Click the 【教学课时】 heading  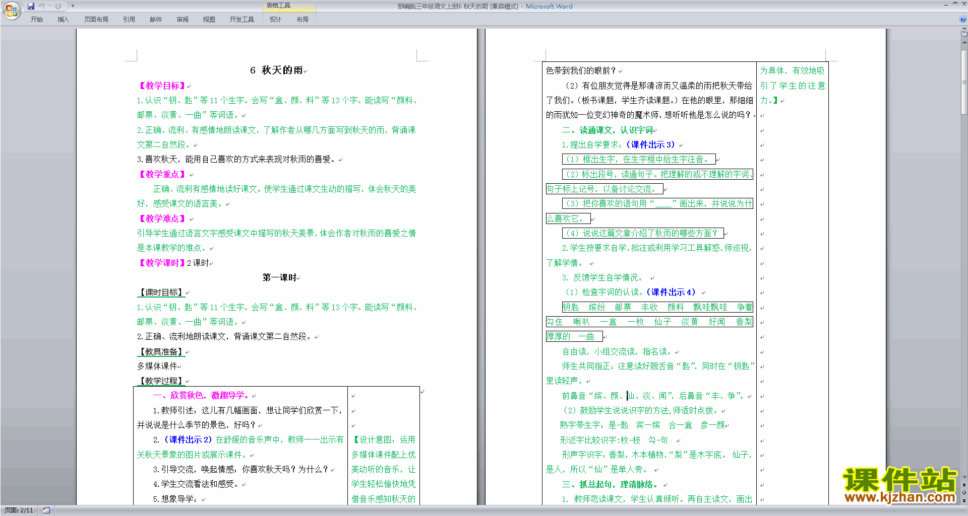161,263
